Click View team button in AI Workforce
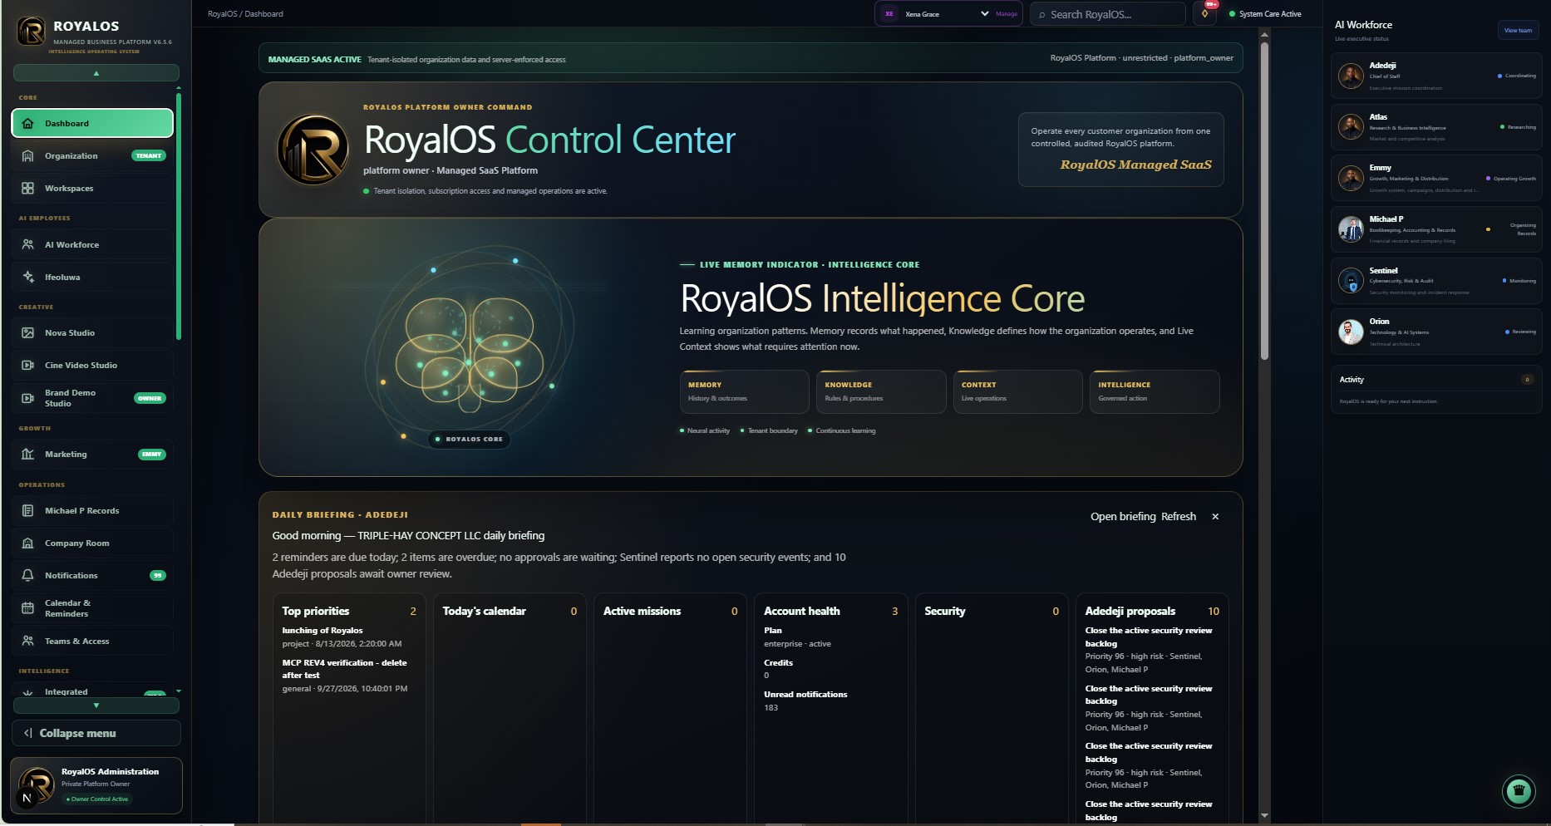This screenshot has width=1551, height=826. tap(1519, 30)
